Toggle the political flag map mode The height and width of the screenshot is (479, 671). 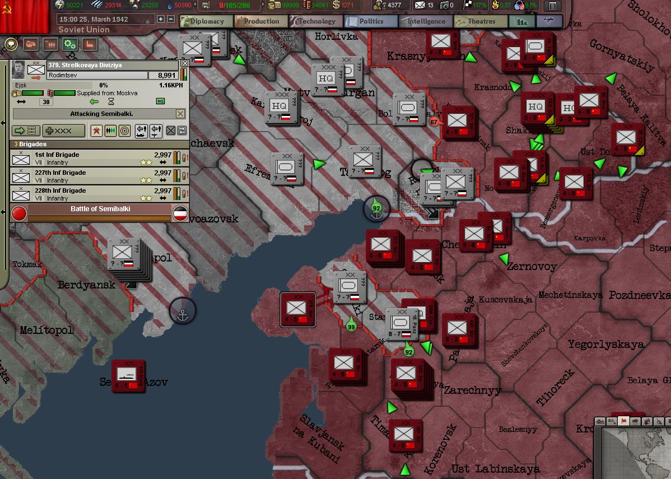[623, 421]
